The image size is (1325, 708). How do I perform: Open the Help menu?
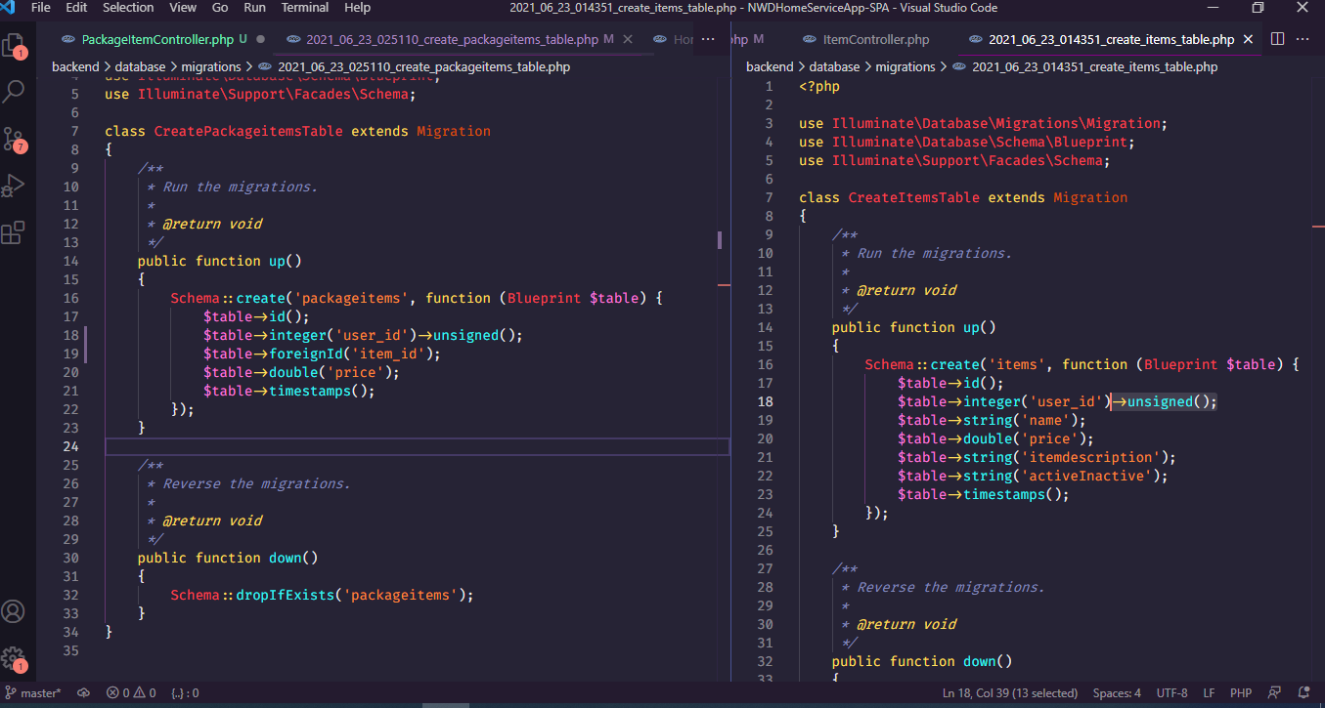[x=358, y=8]
